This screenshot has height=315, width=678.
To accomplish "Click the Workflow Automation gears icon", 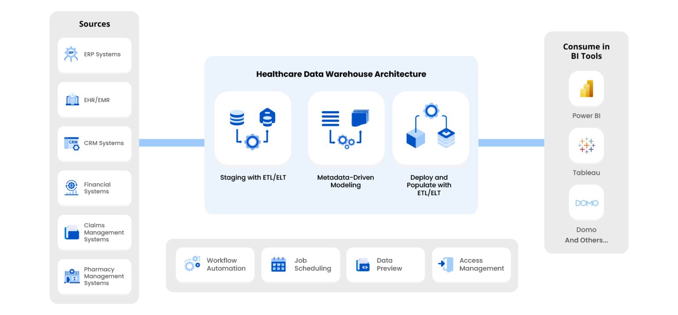I will point(192,264).
